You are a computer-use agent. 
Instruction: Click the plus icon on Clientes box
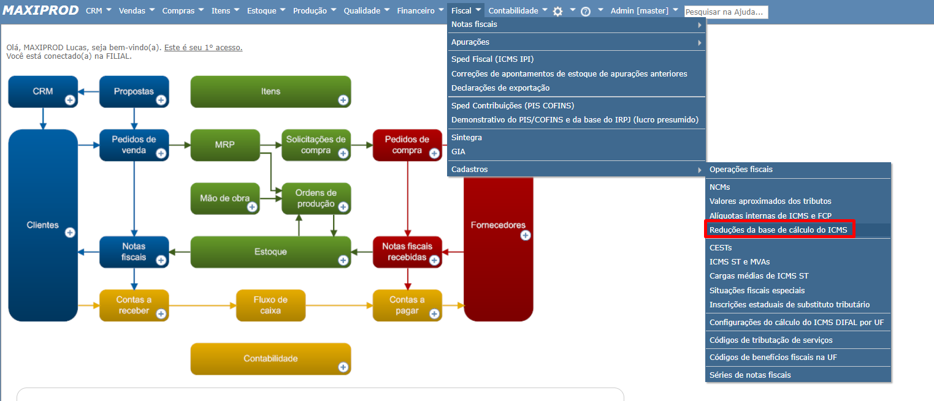click(x=70, y=233)
